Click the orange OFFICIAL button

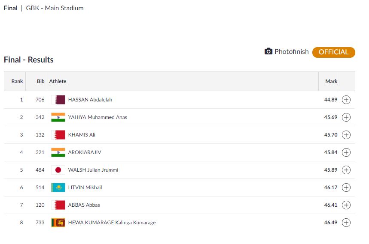coord(333,52)
